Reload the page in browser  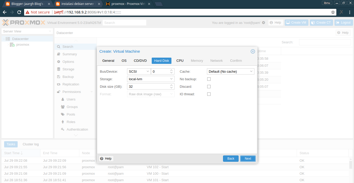tap(19, 12)
